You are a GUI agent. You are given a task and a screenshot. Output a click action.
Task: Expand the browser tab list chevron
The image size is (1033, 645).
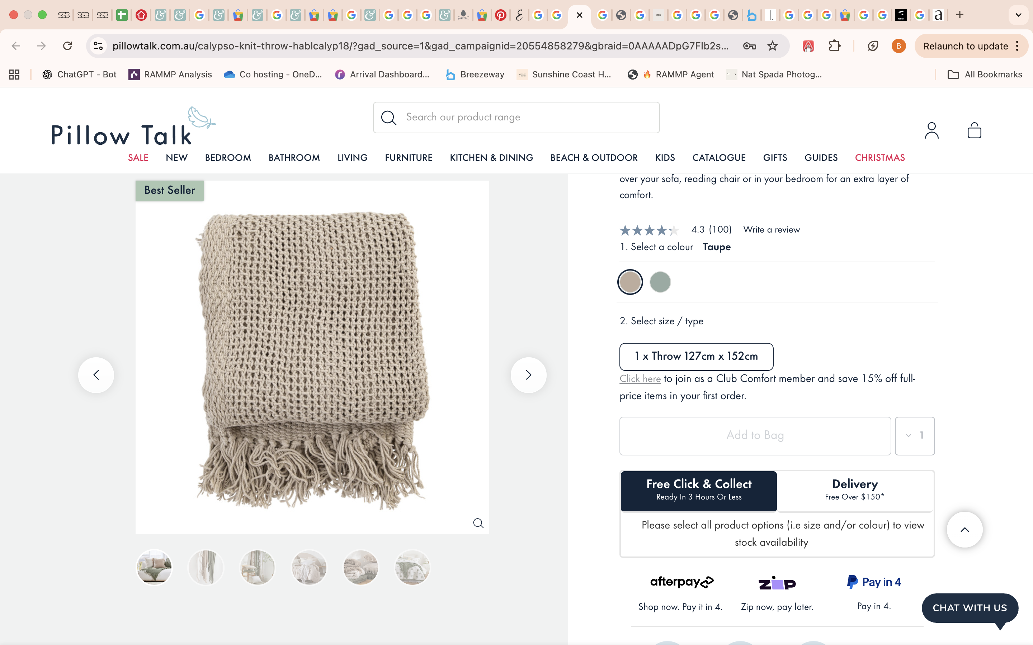[x=1019, y=15]
